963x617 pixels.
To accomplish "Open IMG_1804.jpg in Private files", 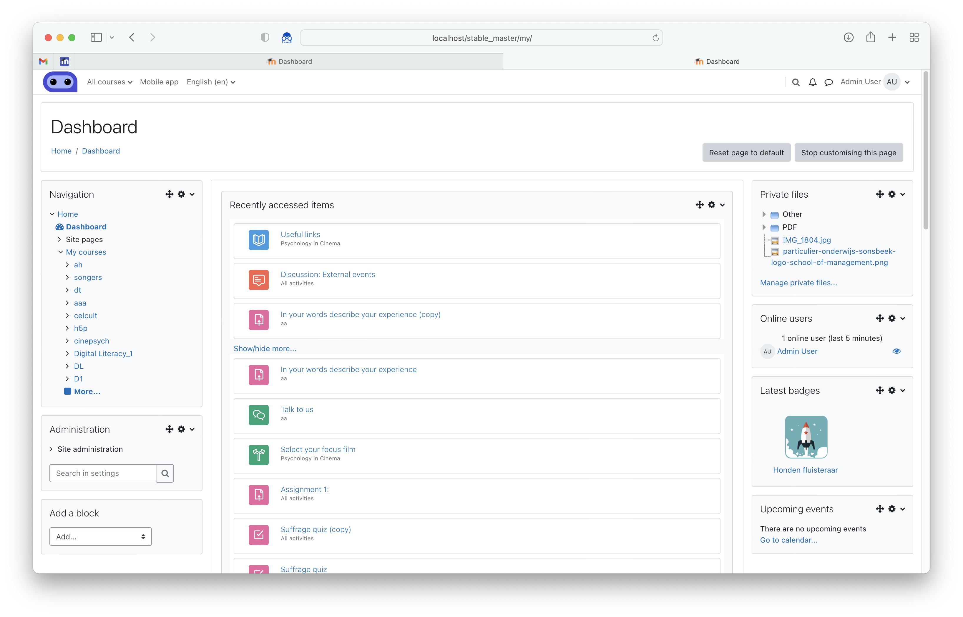I will 807,240.
